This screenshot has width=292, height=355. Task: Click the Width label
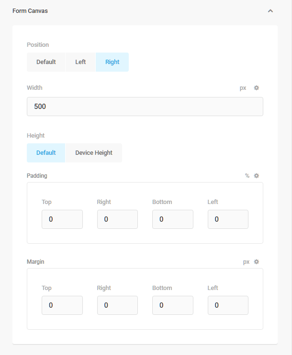pos(34,87)
